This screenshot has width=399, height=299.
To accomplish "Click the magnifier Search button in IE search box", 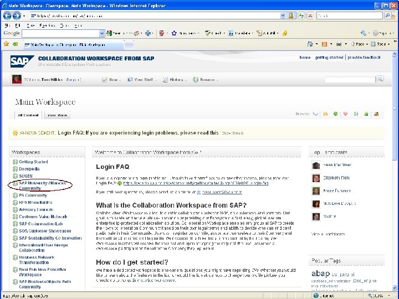I will pyautogui.click(x=387, y=16).
